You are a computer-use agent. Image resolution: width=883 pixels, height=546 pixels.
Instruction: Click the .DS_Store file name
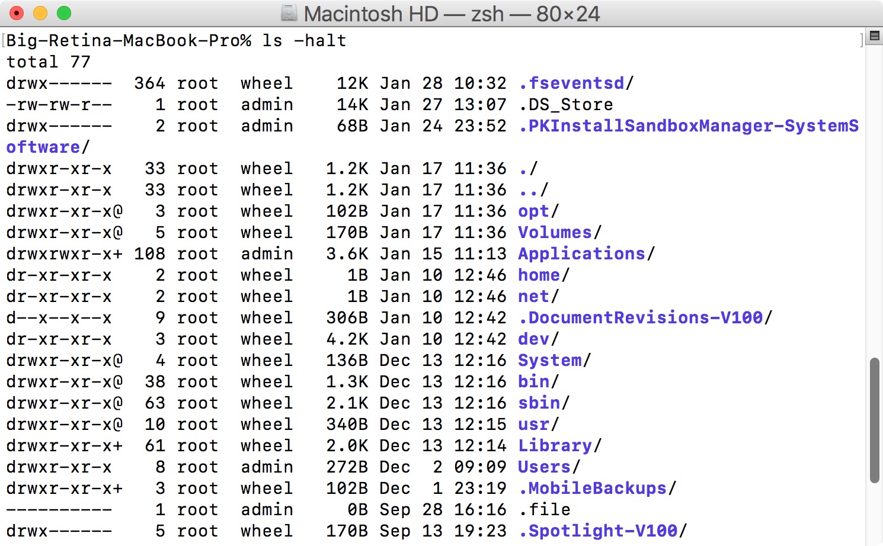(x=565, y=104)
